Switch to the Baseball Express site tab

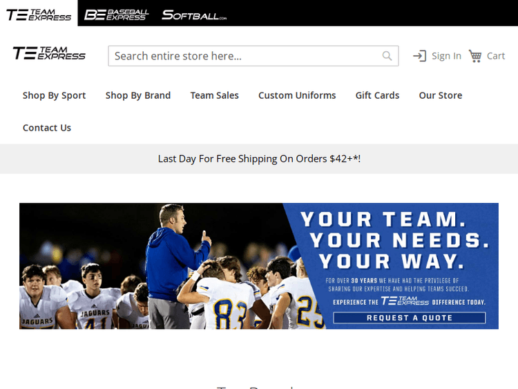pyautogui.click(x=116, y=15)
